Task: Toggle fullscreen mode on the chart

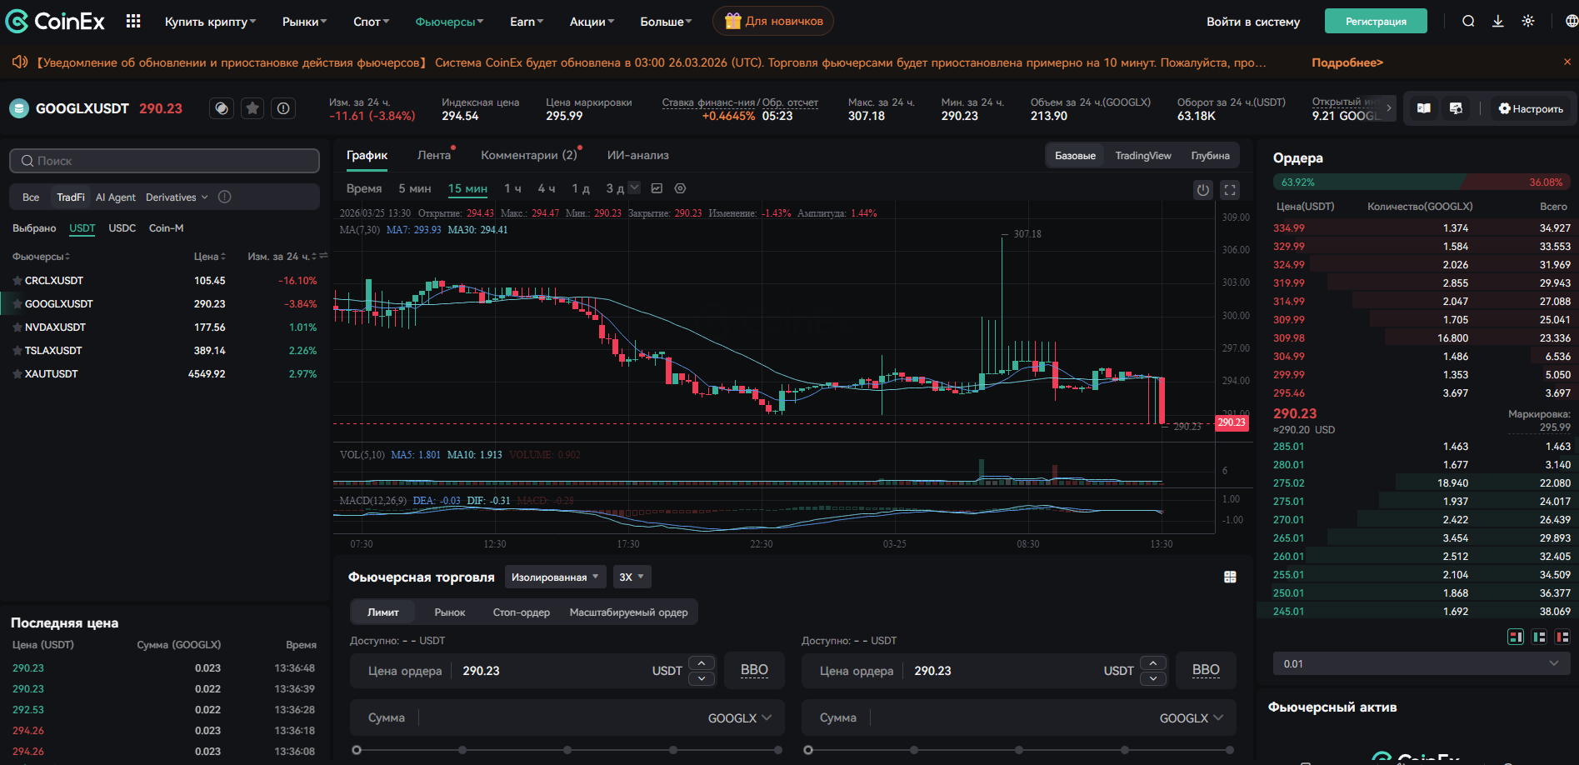Action: pos(1230,189)
